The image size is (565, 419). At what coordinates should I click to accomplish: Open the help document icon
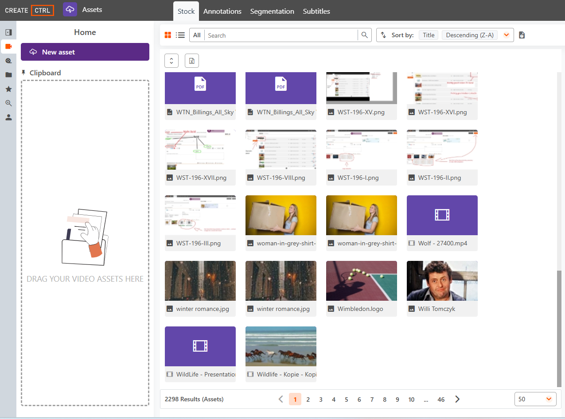pos(522,35)
